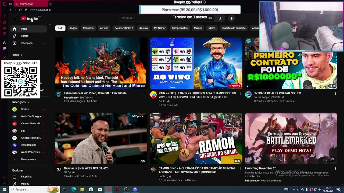
Task: Go back with the browser back arrow
Action: pyautogui.click(x=11, y=10)
